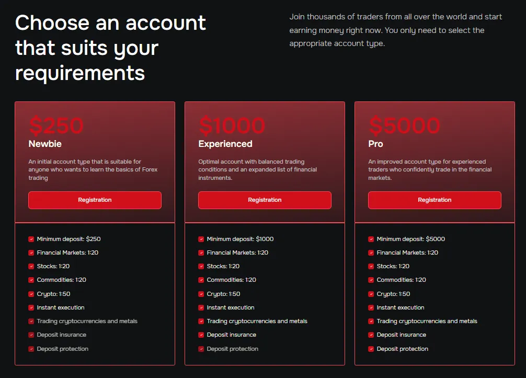The width and height of the screenshot is (526, 378).
Task: Click Experienced Crypto 1:50 check icon
Action: pyautogui.click(x=201, y=294)
